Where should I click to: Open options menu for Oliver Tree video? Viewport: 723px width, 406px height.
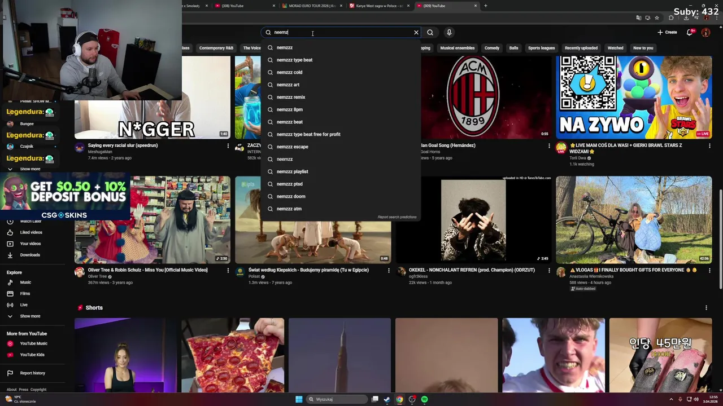(x=228, y=271)
